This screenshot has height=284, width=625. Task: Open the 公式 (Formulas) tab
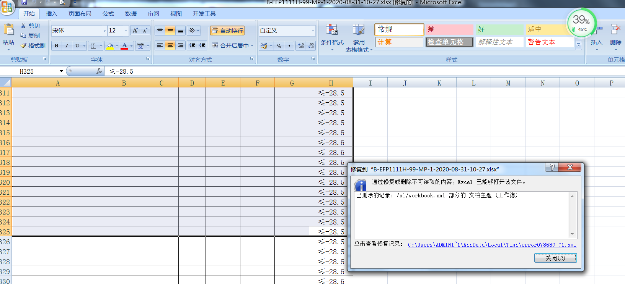click(108, 13)
